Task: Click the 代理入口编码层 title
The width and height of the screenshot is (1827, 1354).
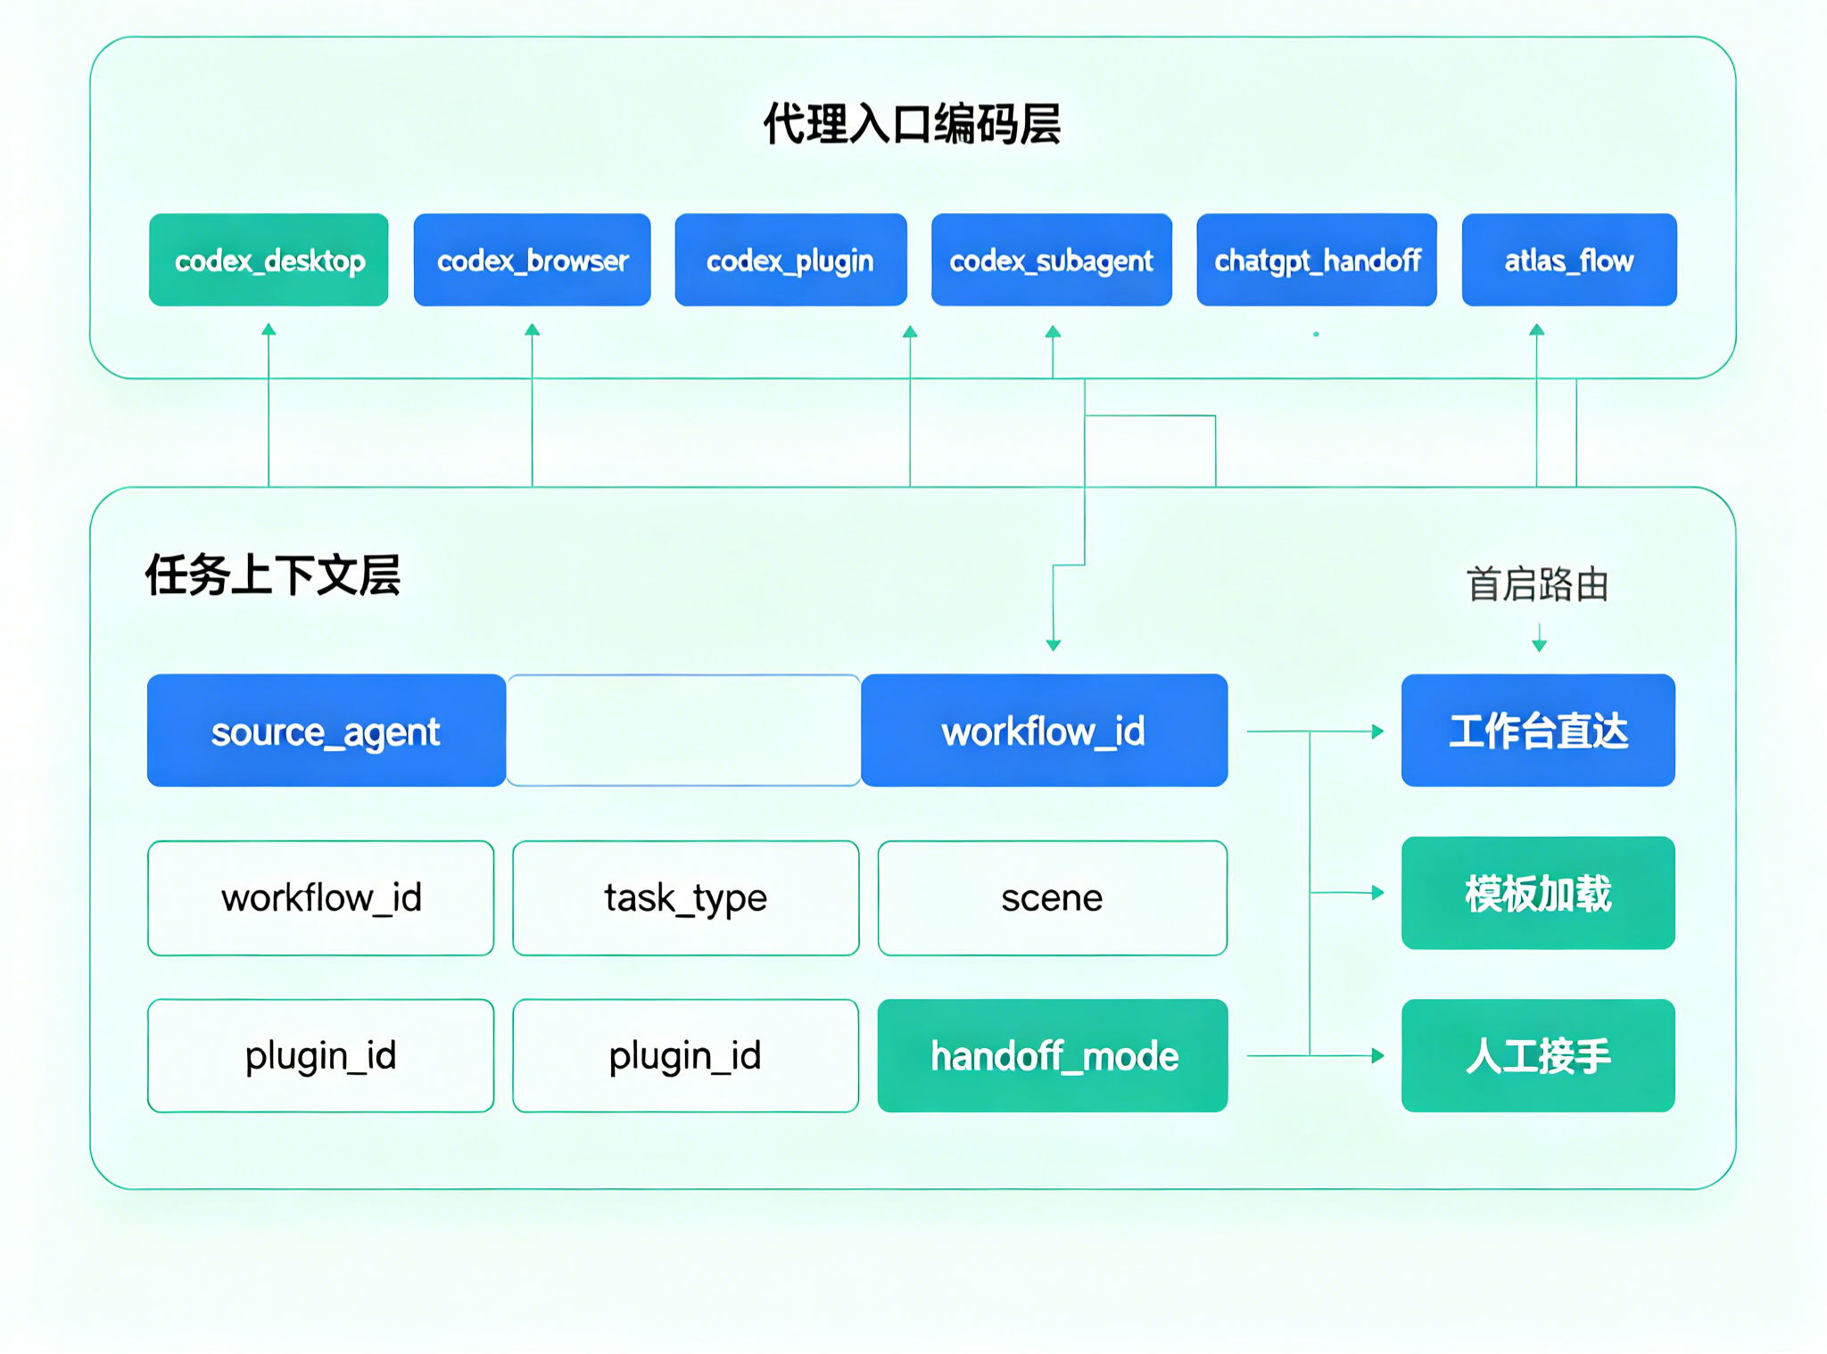Action: 912,124
